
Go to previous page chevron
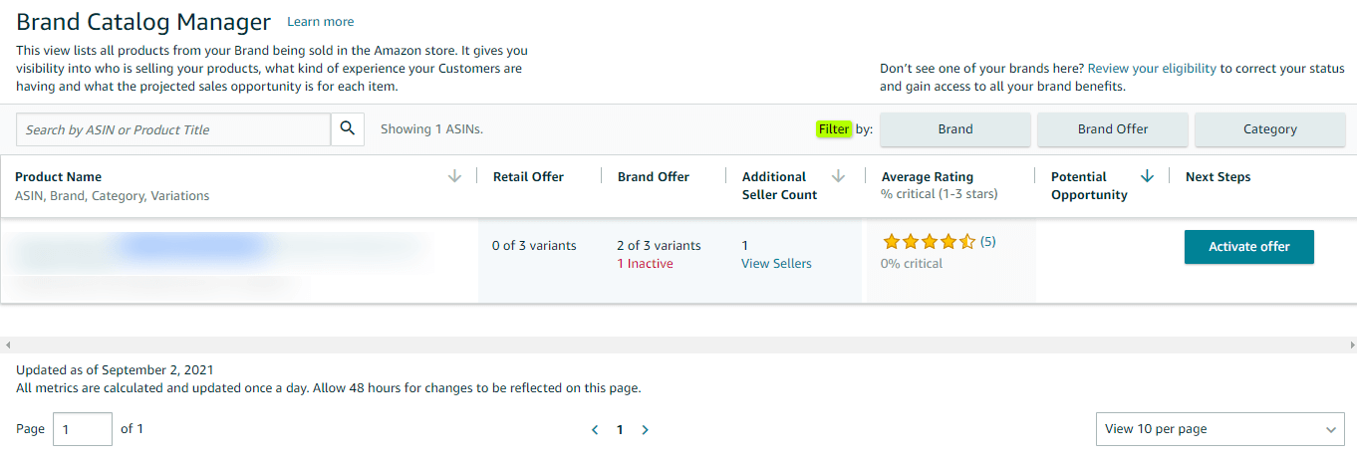click(595, 430)
